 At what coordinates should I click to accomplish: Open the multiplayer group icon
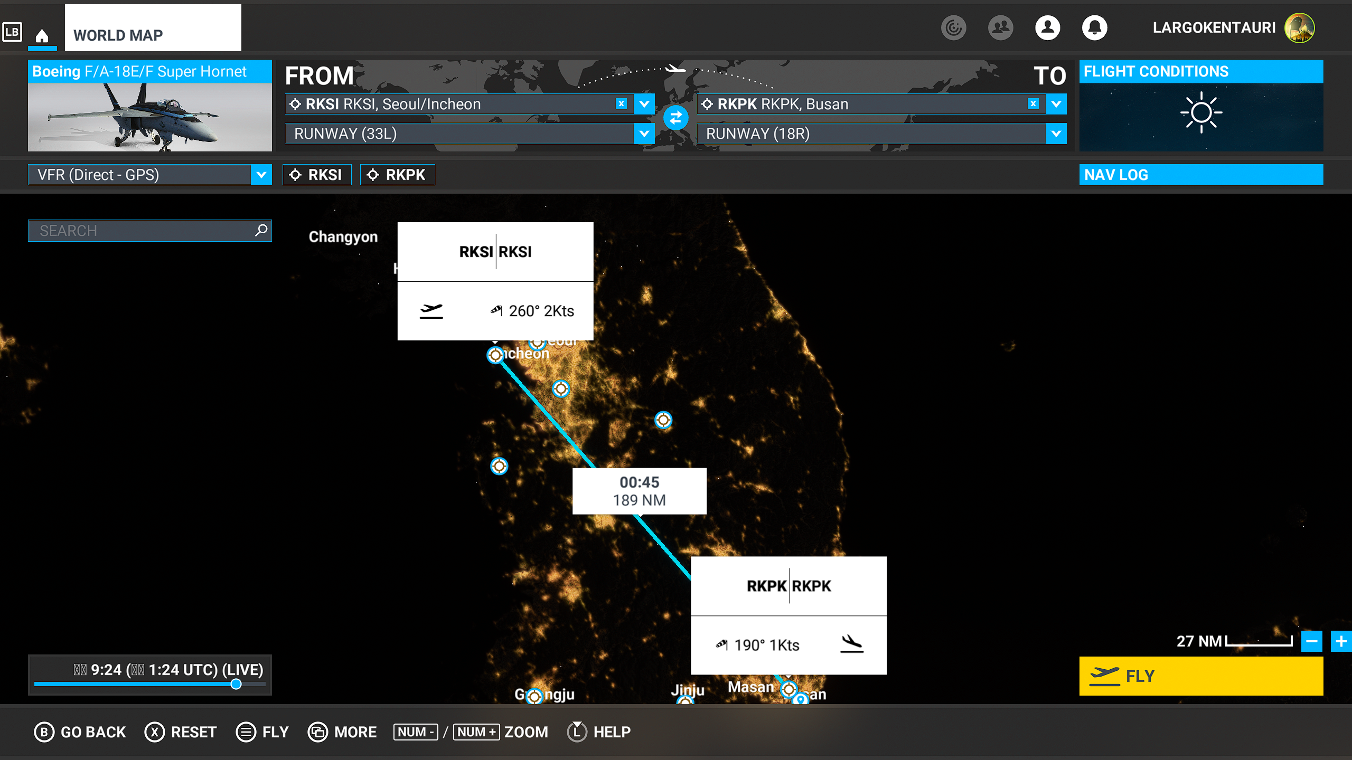(1000, 27)
